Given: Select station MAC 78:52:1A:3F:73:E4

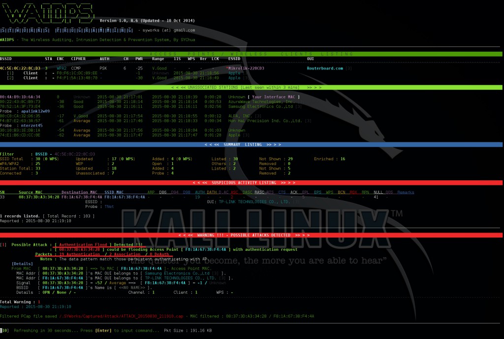Looking at the screenshot, I should pyautogui.click(x=20, y=106).
